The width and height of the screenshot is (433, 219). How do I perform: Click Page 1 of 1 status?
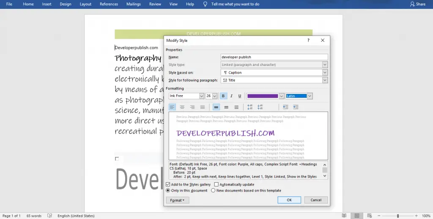[x=11, y=216]
